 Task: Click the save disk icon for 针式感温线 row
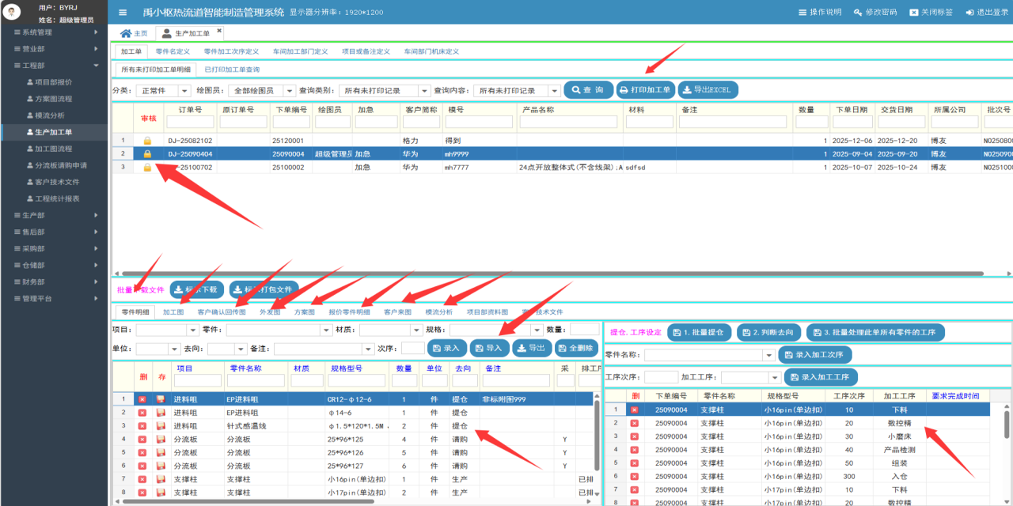[x=161, y=425]
